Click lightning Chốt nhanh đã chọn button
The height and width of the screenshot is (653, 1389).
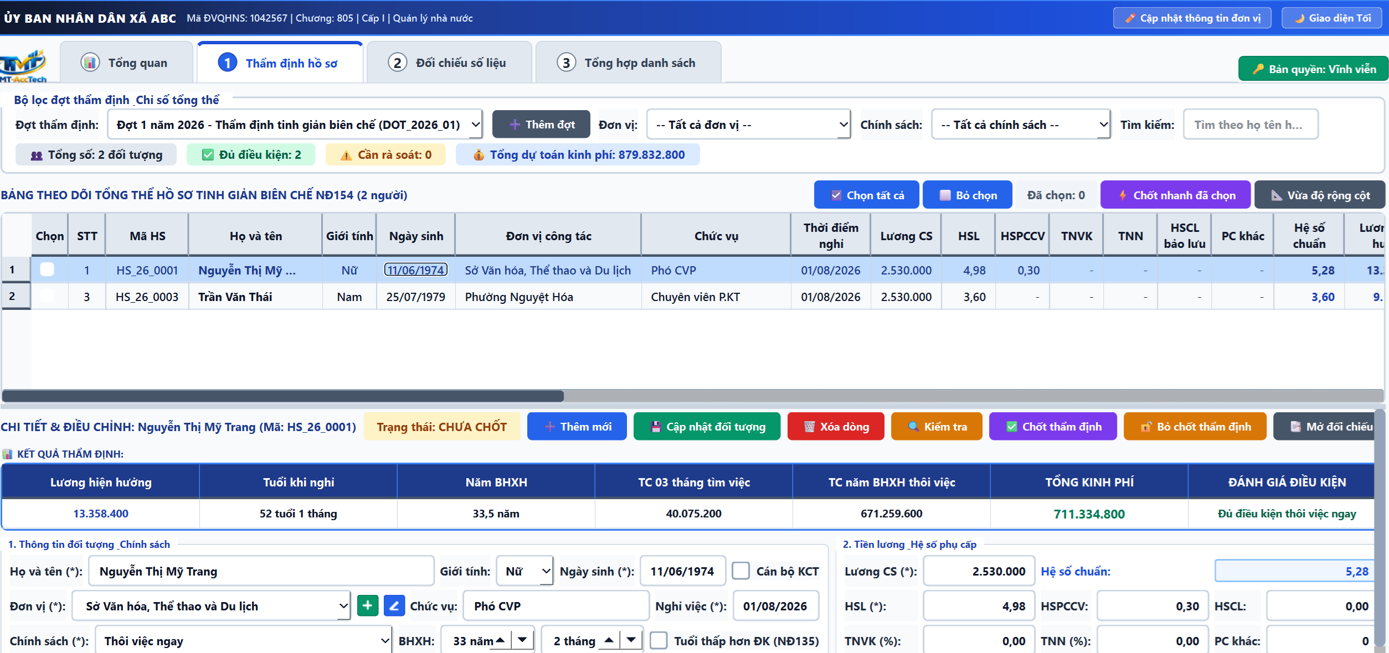[1175, 195]
